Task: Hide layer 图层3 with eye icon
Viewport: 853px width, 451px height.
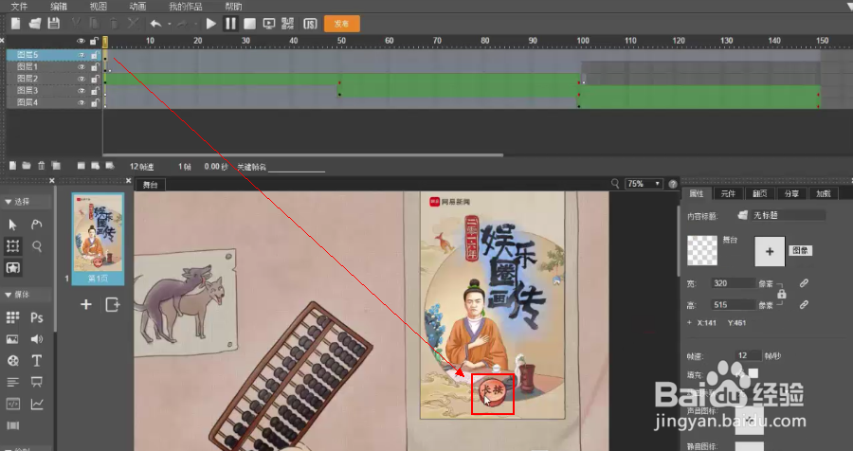Action: pos(82,91)
